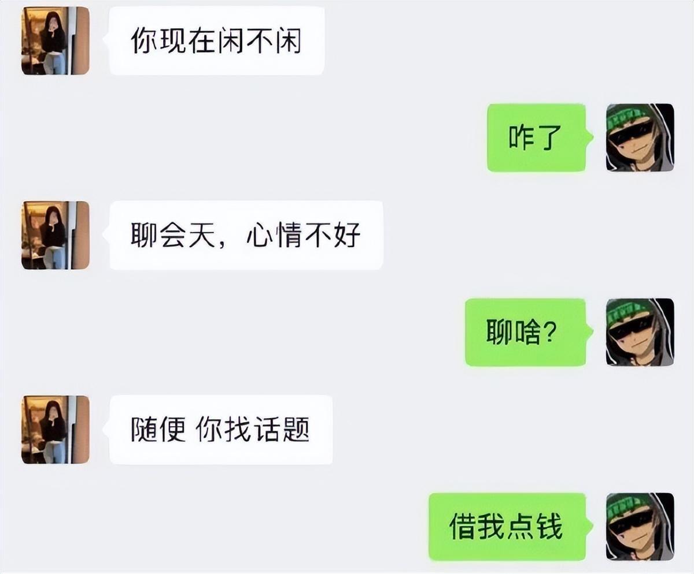This screenshot has width=694, height=574.
Task: Select the message bubble "聊会天，心情不好"
Action: pos(246,235)
